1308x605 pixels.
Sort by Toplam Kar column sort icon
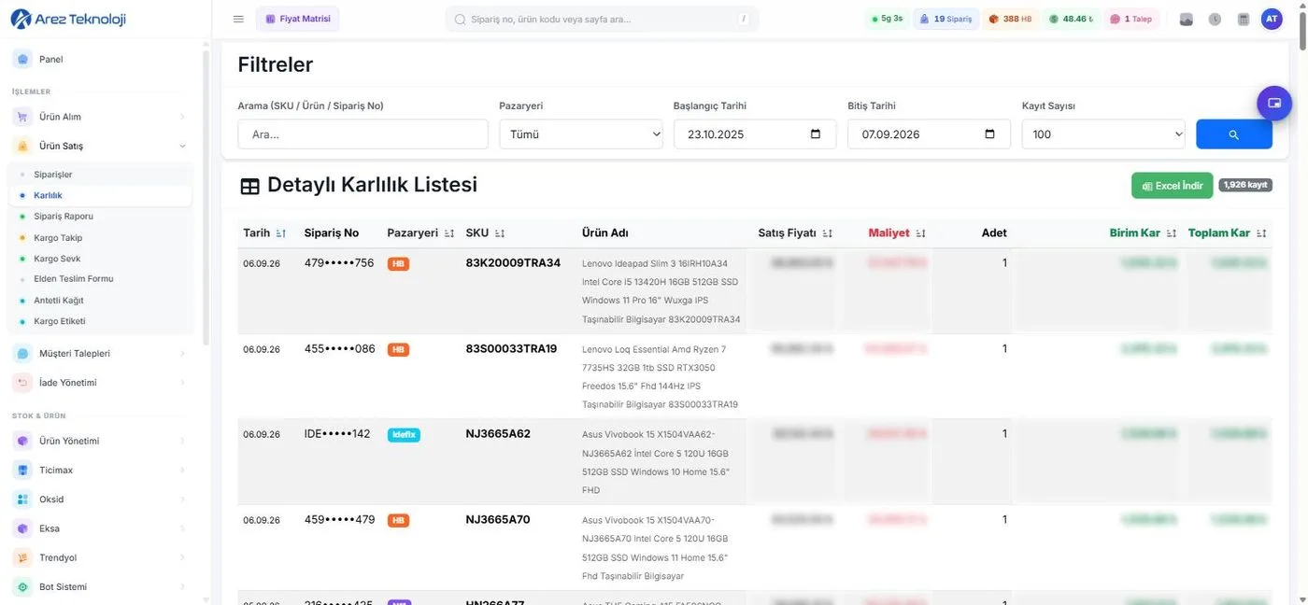[1262, 233]
